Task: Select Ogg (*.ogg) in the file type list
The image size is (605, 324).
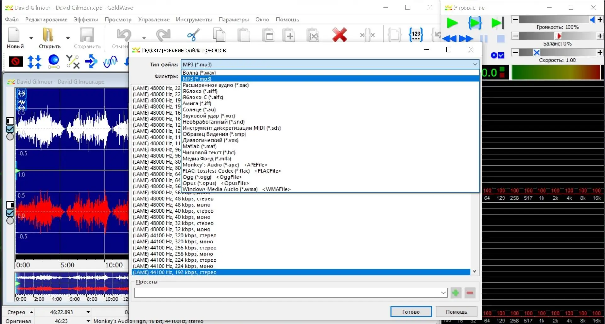Action: 330,177
